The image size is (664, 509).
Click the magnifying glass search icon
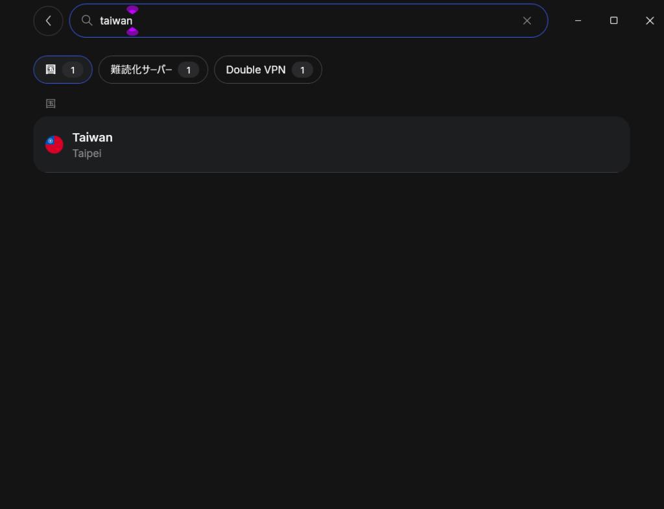click(87, 20)
